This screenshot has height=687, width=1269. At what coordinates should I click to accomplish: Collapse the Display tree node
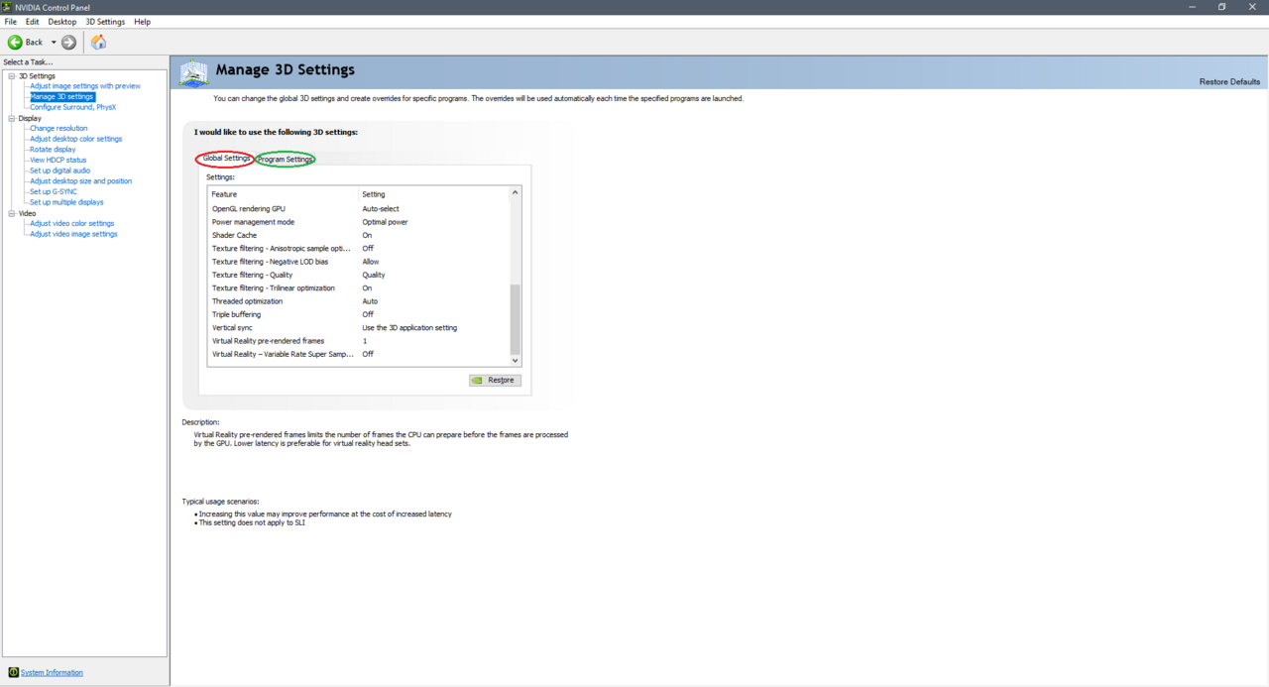click(x=12, y=118)
